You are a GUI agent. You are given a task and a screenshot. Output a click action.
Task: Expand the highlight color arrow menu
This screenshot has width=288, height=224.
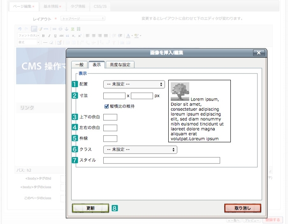(x=141, y=36)
